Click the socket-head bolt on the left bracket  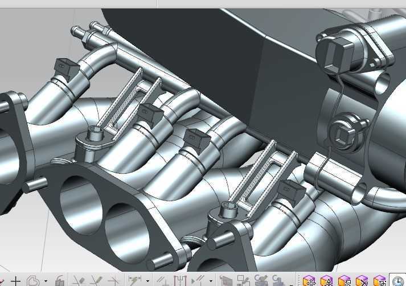96,133
